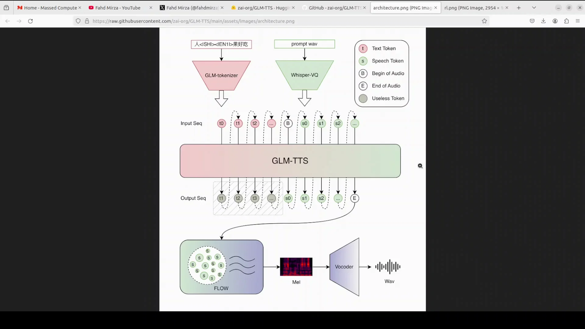585x329 pixels.
Task: Click the site security padlock icon
Action: tap(87, 21)
